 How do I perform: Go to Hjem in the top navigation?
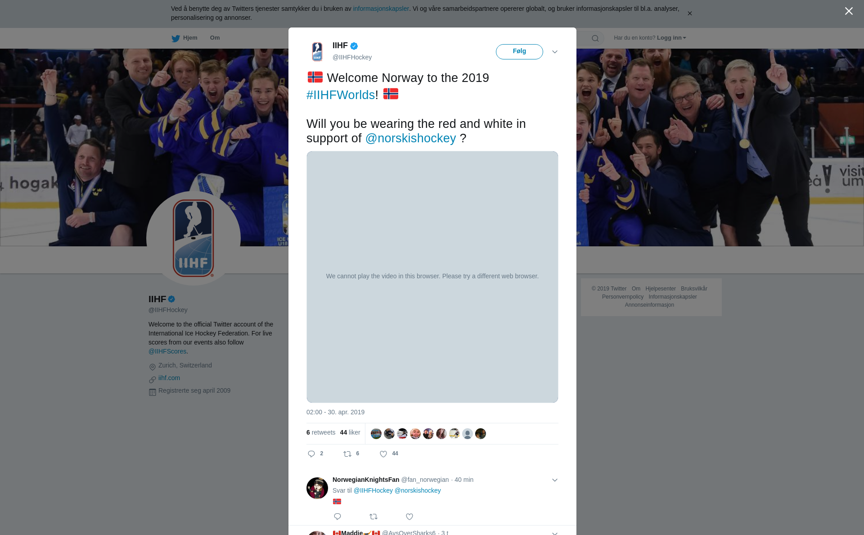[x=184, y=38]
